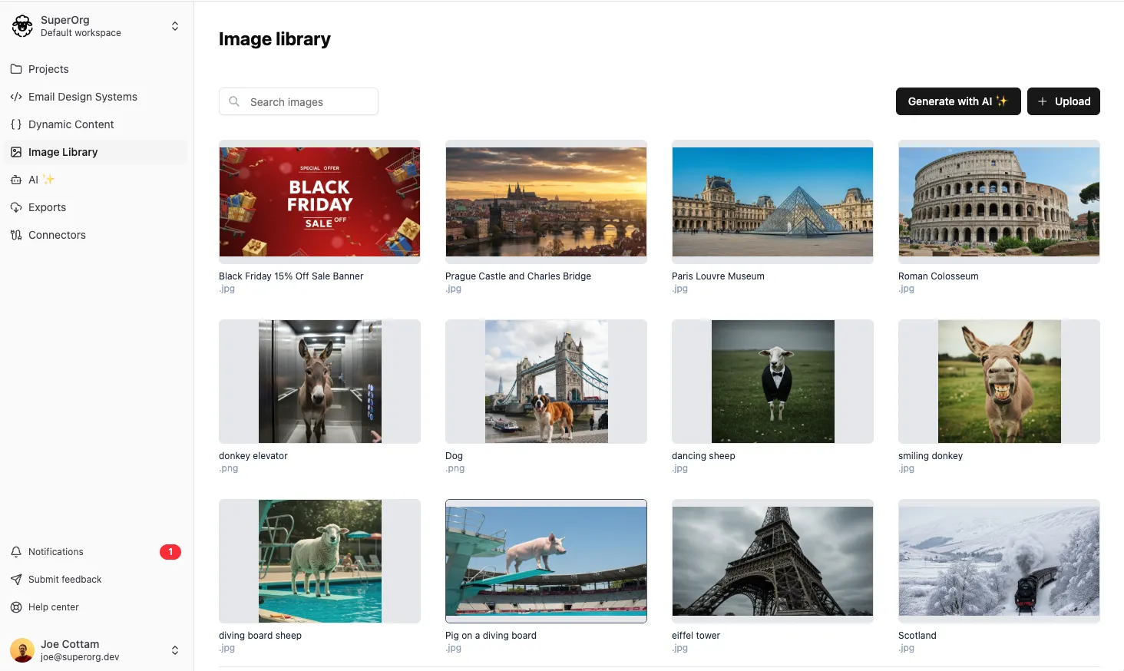Open the Pig on a diving board image
1124x671 pixels.
(546, 561)
